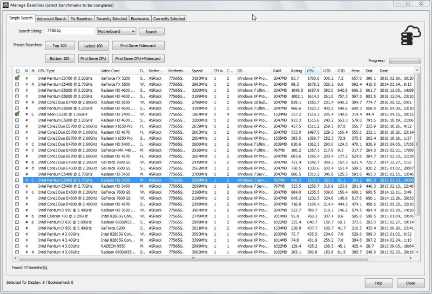Sort by the G2D column header
Image resolution: width=432 pixels, height=294 pixels.
click(328, 71)
